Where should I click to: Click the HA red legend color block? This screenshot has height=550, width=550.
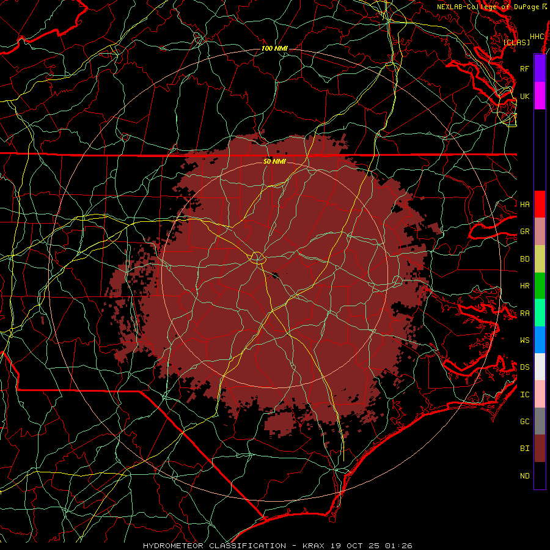[x=540, y=204]
